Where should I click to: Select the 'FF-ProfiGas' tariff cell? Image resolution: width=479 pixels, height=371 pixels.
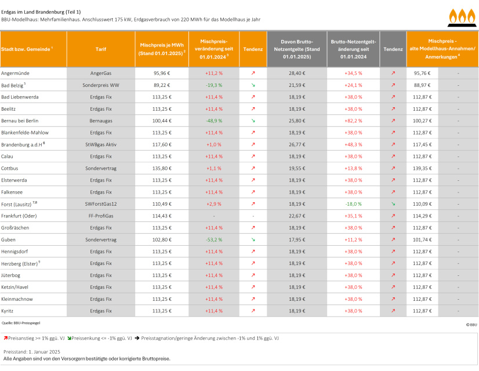tap(101, 216)
